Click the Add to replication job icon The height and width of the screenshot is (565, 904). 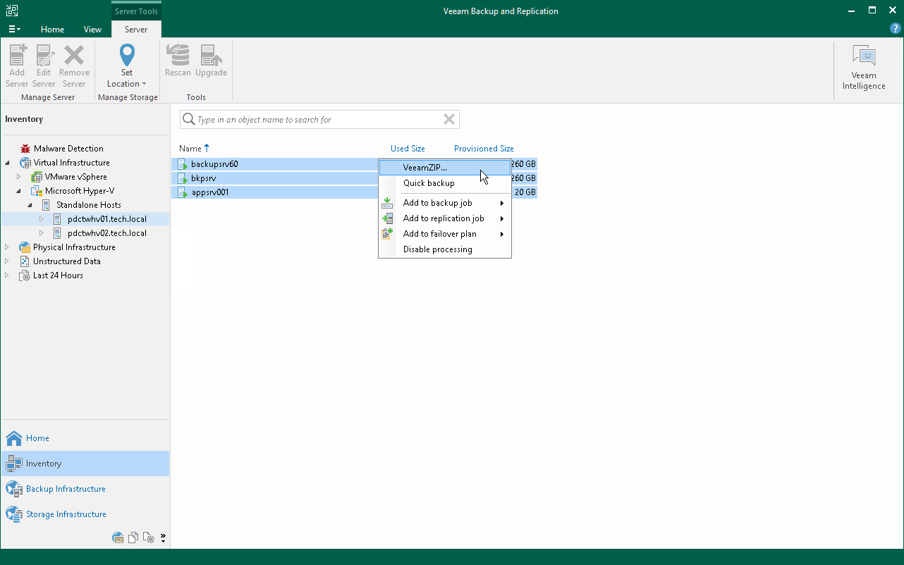pyautogui.click(x=387, y=218)
